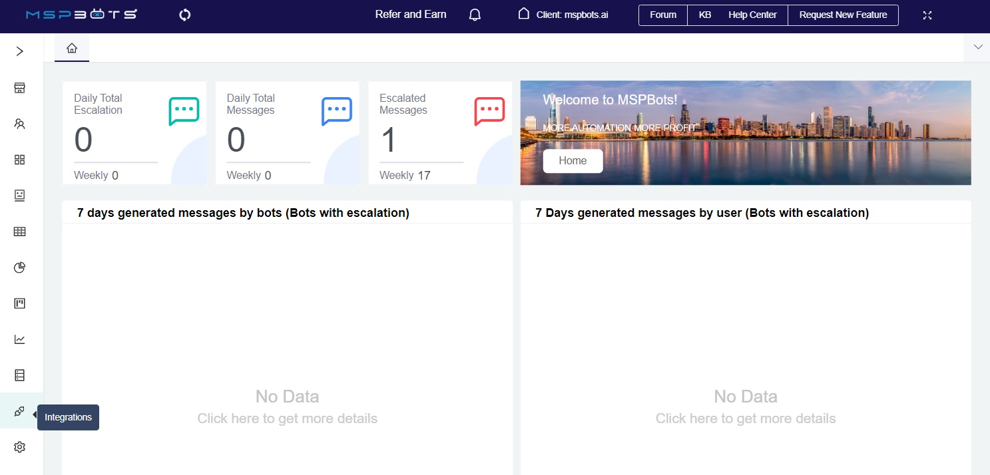Image resolution: width=990 pixels, height=475 pixels.
Task: Click the users management icon in sidebar
Action: 19,124
